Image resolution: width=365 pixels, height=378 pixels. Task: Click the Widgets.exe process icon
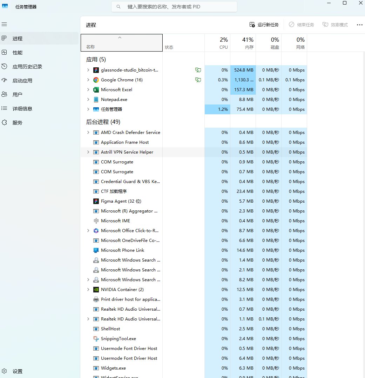click(96, 368)
